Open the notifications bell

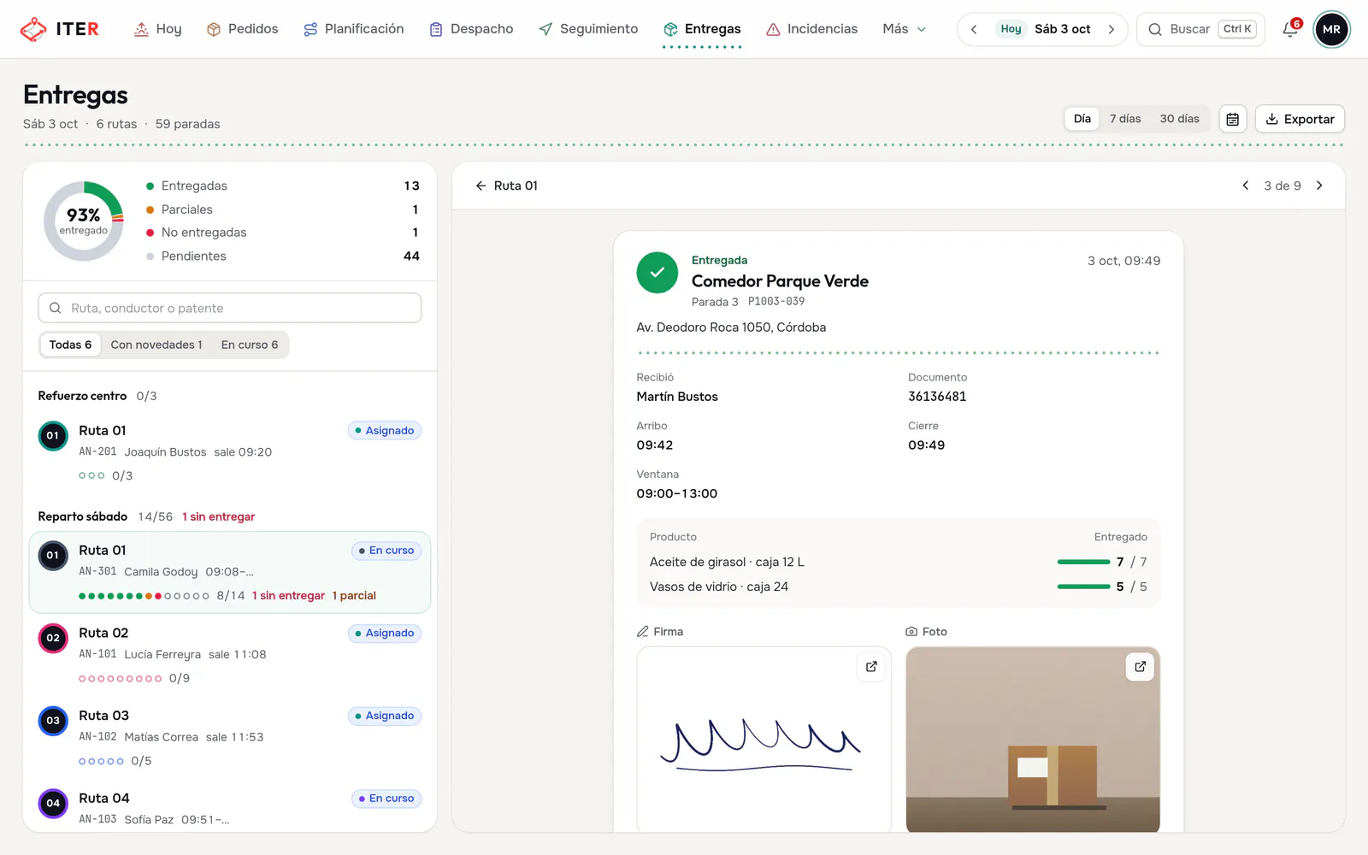tap(1290, 29)
